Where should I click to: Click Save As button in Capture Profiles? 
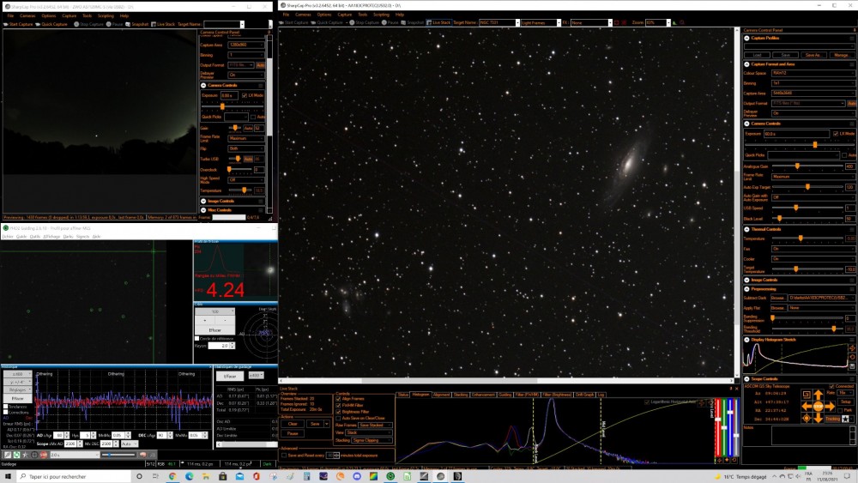pos(813,55)
